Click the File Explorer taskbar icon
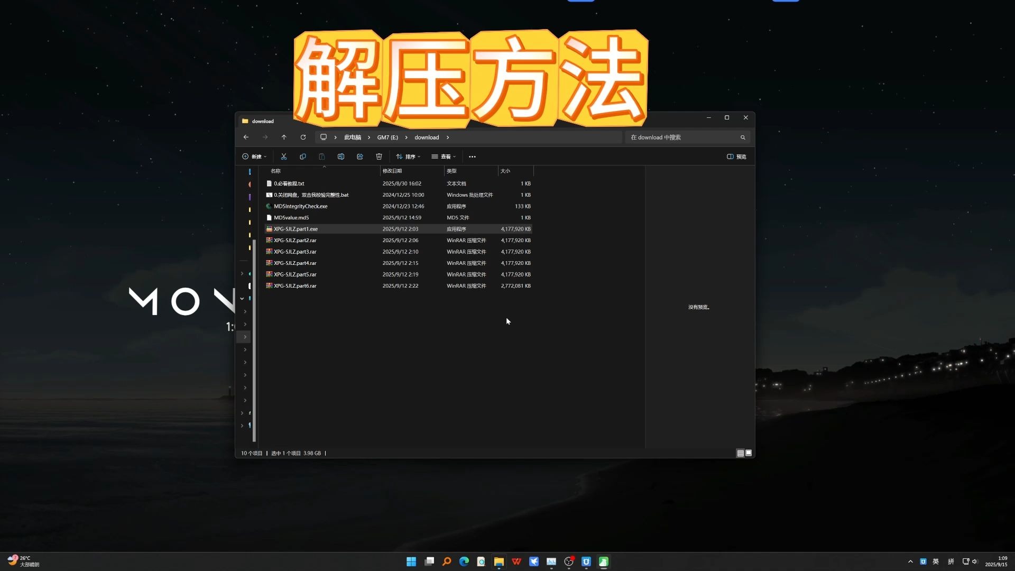This screenshot has height=571, width=1015. (499, 561)
